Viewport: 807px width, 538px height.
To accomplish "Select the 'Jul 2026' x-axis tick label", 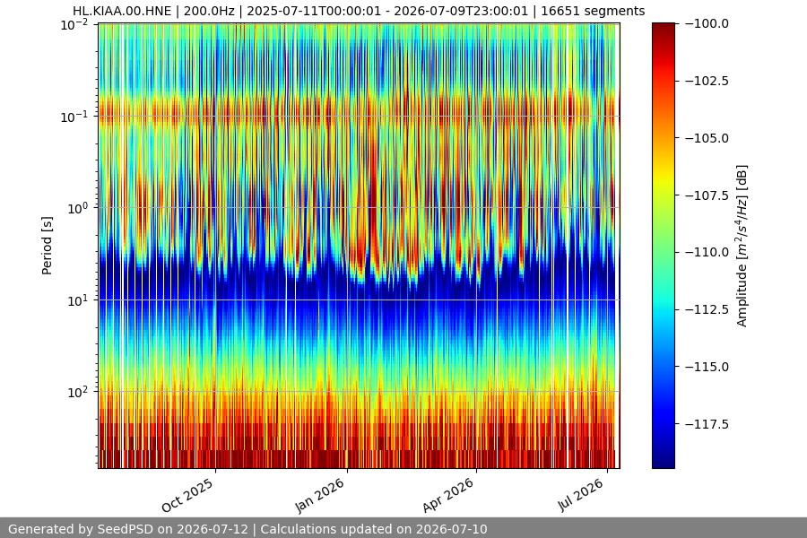I will pos(580,494).
